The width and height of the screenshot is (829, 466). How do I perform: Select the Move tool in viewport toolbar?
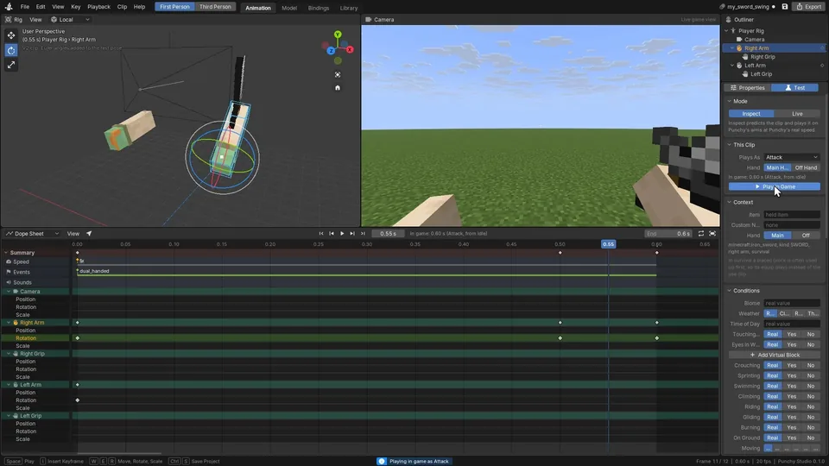click(11, 35)
